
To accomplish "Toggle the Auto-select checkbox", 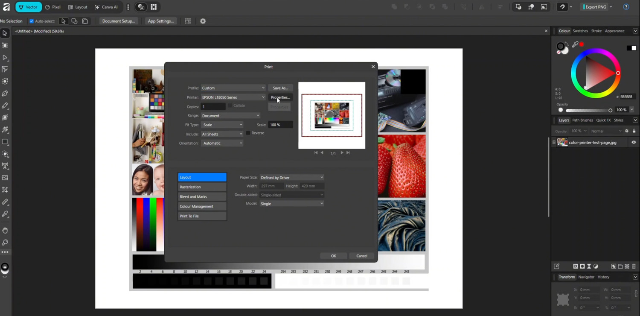I will pos(32,21).
